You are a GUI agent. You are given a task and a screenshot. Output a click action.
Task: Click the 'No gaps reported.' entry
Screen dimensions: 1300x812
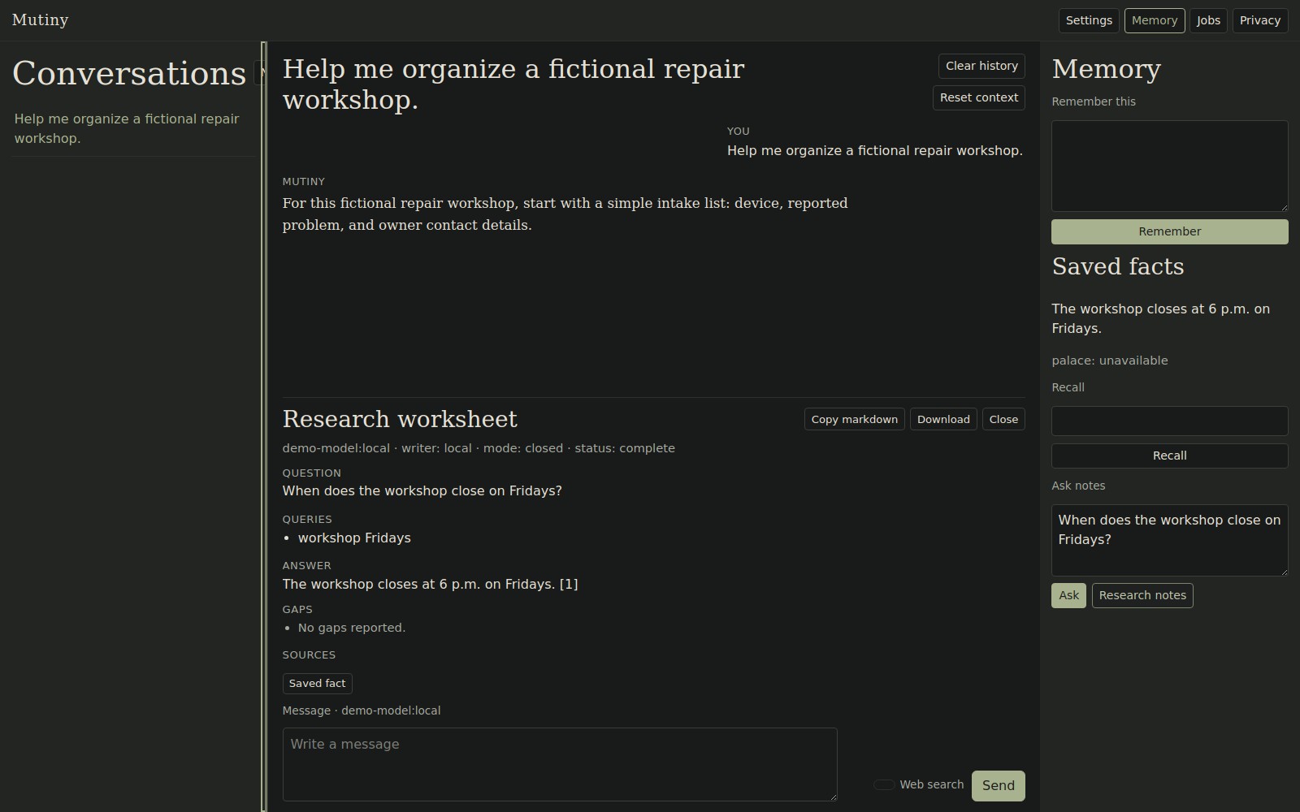coord(351,628)
